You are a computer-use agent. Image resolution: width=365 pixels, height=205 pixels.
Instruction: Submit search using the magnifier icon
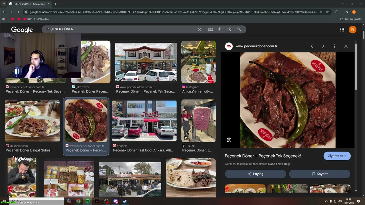pos(239,29)
